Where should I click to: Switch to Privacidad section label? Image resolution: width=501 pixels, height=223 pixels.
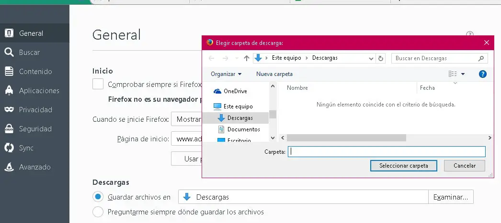click(35, 109)
